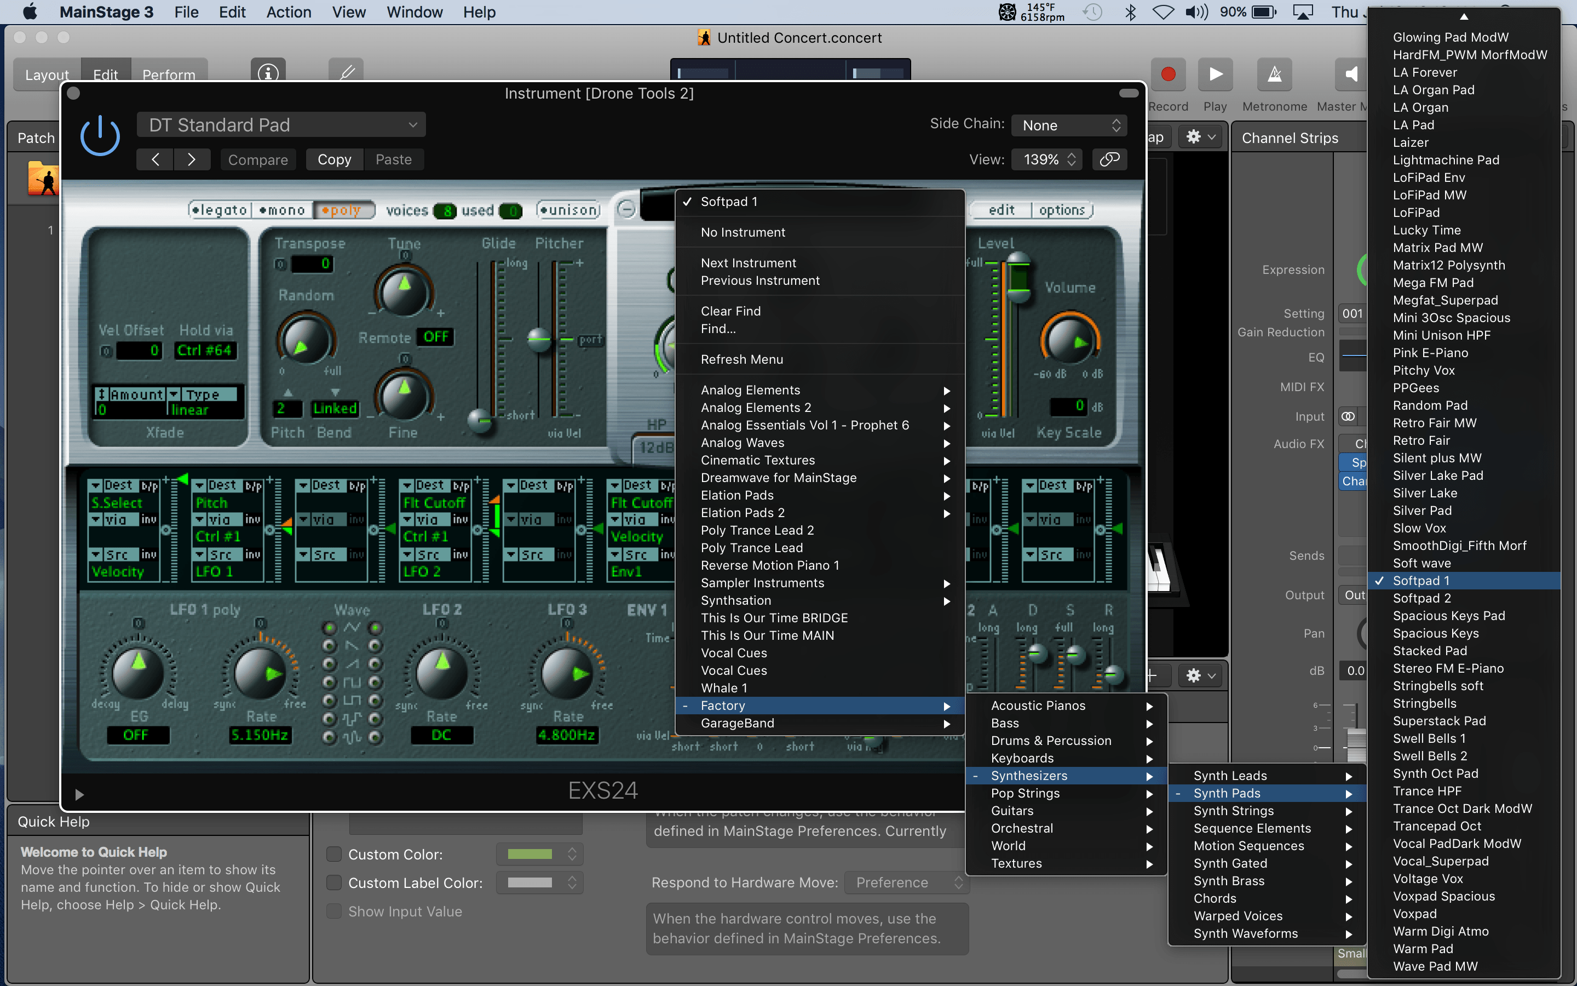Choose Refresh Menu item
Viewport: 1577px width, 986px height.
coord(820,359)
